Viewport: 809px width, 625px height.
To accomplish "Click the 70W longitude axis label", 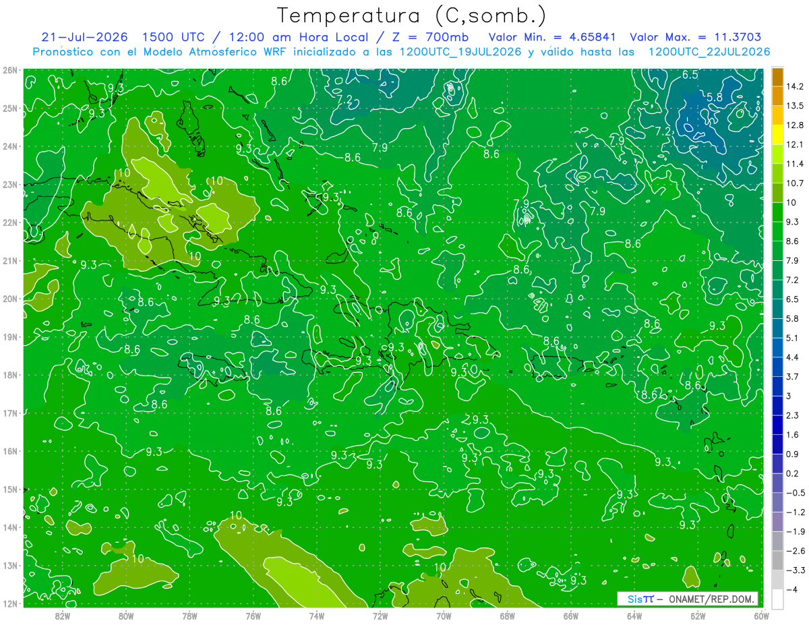I will pyautogui.click(x=444, y=615).
